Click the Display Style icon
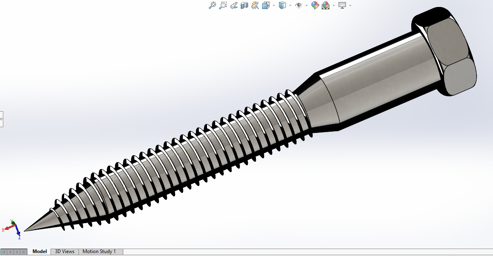This screenshot has width=493, height=256. point(282,5)
